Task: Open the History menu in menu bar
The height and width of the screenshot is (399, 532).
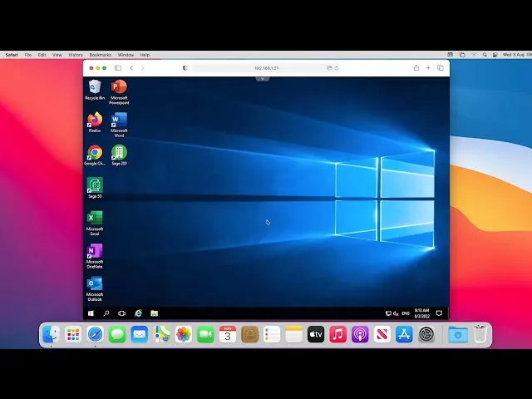Action: point(76,55)
